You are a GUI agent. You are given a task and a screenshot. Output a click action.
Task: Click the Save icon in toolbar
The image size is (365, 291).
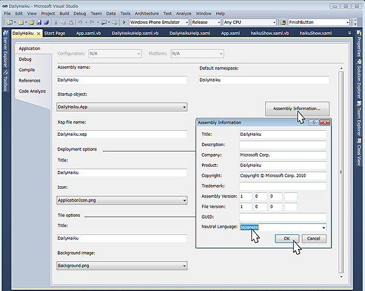(38, 22)
